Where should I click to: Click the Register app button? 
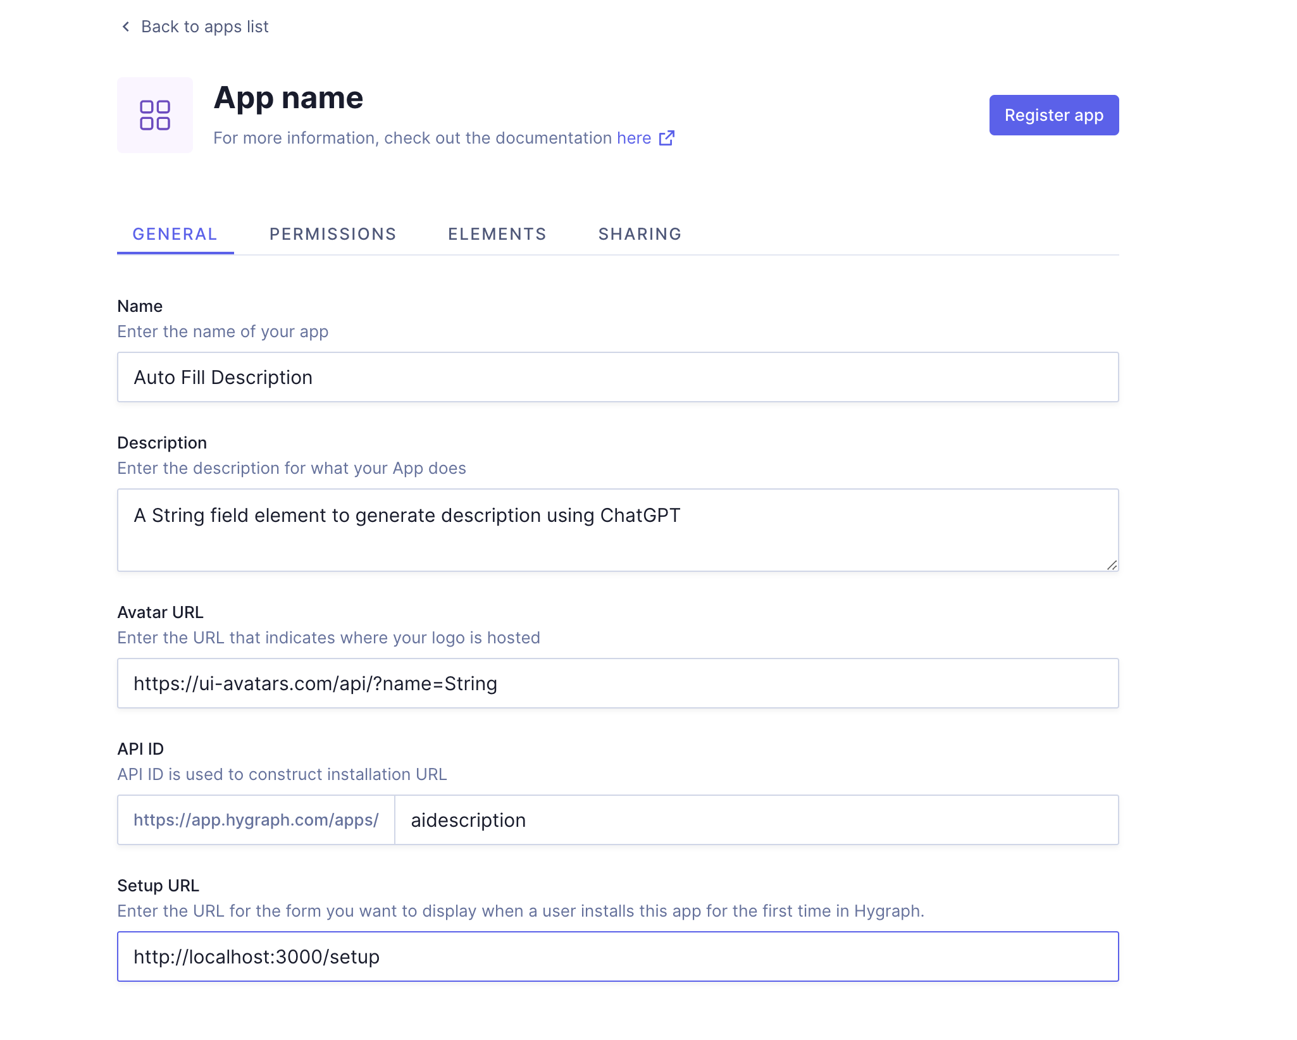[1053, 115]
